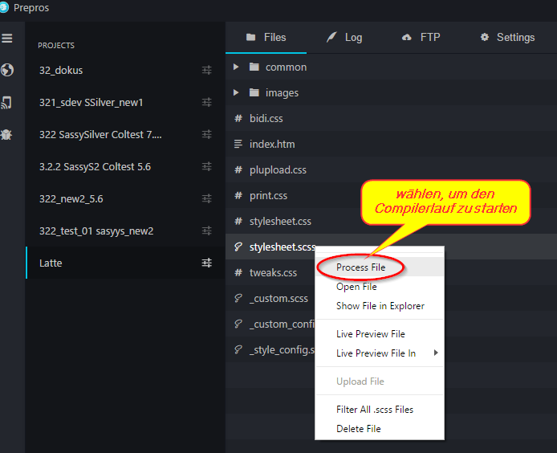Screen dimensions: 557x453
Task: Switch to the Log tab
Action: coord(344,38)
